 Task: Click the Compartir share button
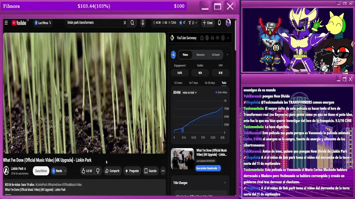112,171
